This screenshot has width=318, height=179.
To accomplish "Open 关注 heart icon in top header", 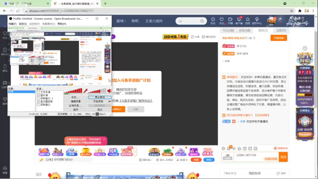I will click(x=222, y=21).
